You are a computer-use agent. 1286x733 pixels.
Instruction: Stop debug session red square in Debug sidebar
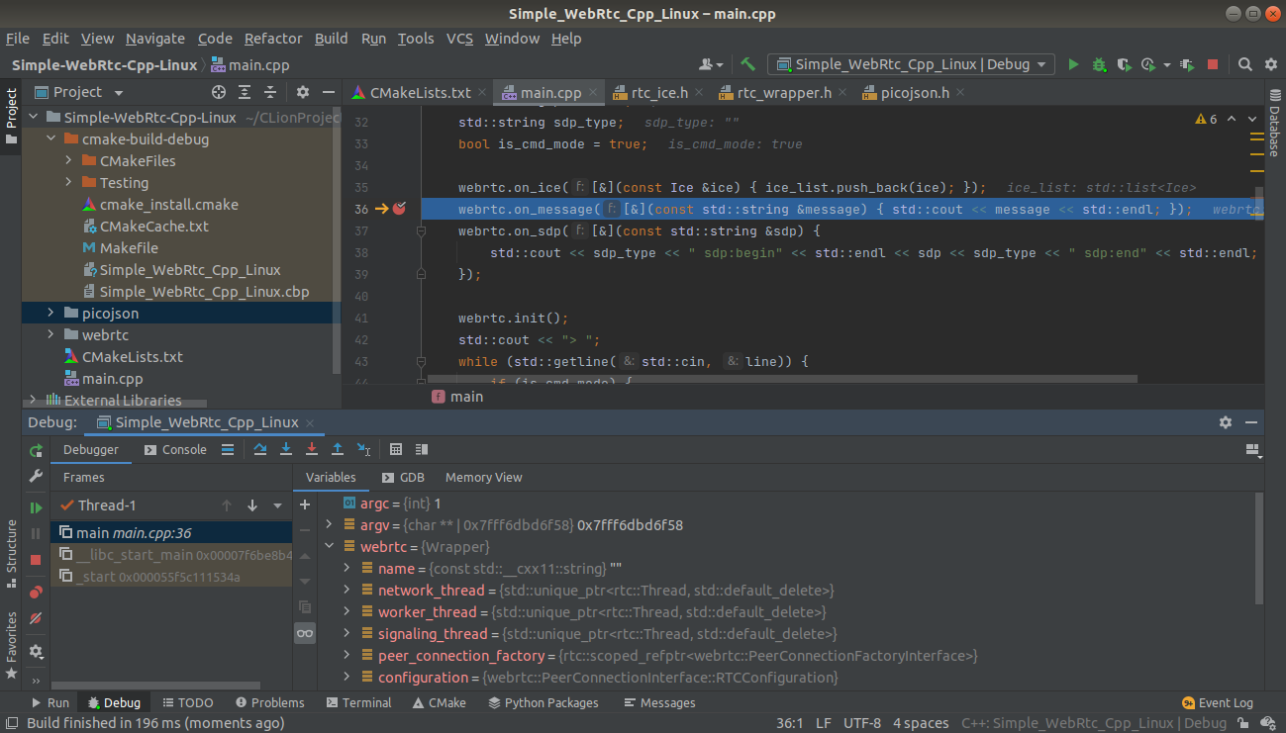point(36,560)
